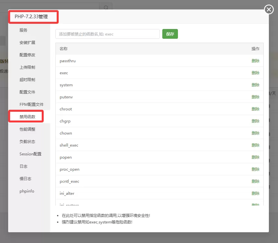Switch to 安装扩展 tab

coord(27,43)
